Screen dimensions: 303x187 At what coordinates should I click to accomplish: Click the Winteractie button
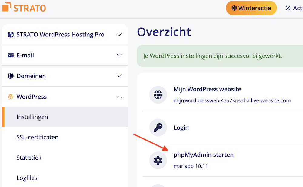[251, 8]
